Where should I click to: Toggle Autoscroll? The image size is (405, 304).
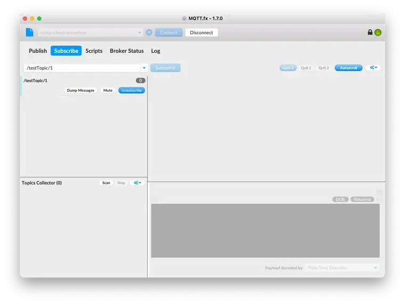coord(349,68)
